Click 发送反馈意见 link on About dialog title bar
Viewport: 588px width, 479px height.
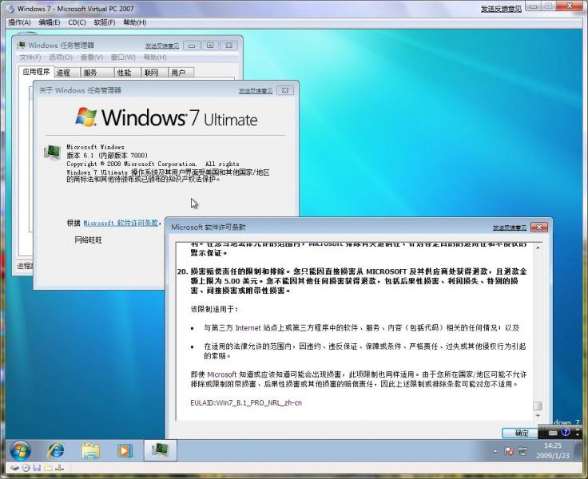coord(256,91)
